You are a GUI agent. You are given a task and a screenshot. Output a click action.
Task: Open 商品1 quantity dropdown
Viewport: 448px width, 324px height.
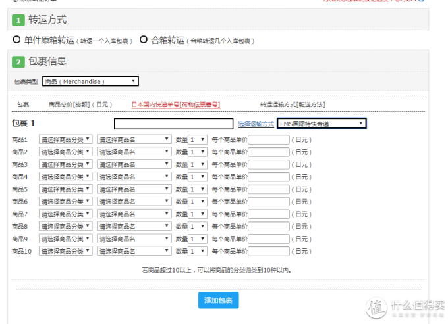point(198,139)
